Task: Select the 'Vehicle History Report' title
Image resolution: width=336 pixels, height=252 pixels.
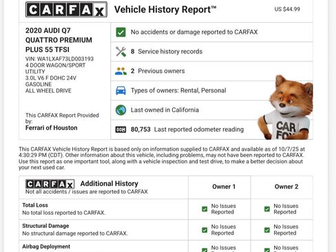Action: point(165,10)
